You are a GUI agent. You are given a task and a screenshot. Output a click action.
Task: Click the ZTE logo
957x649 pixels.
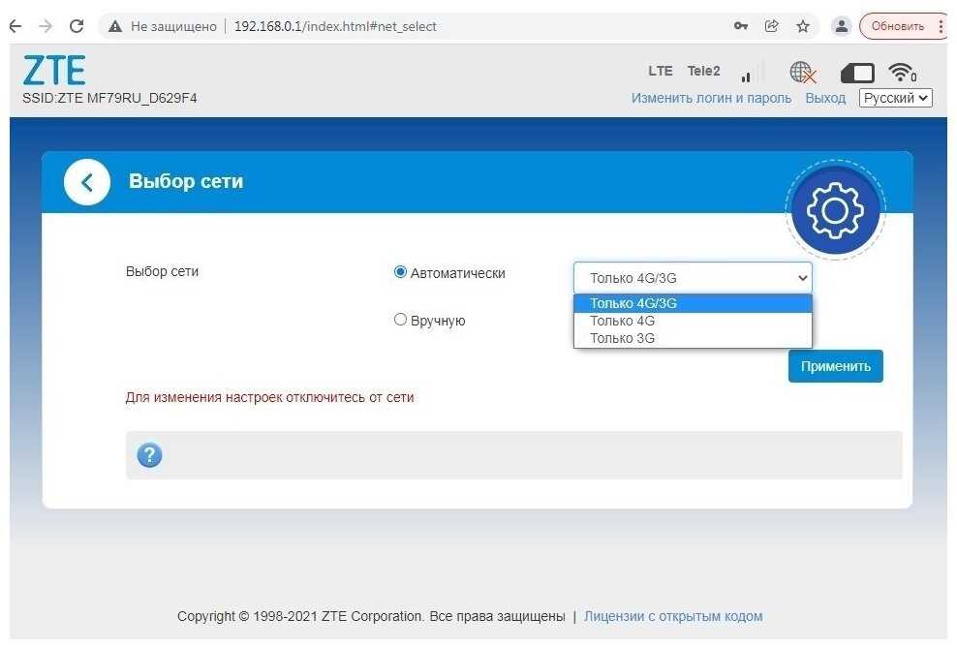[54, 71]
